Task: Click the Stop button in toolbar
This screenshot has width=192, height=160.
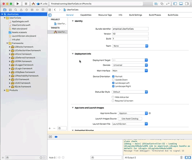Action: [26, 4]
